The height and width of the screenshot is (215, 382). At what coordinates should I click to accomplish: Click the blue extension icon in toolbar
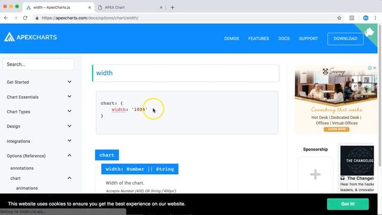(366, 18)
